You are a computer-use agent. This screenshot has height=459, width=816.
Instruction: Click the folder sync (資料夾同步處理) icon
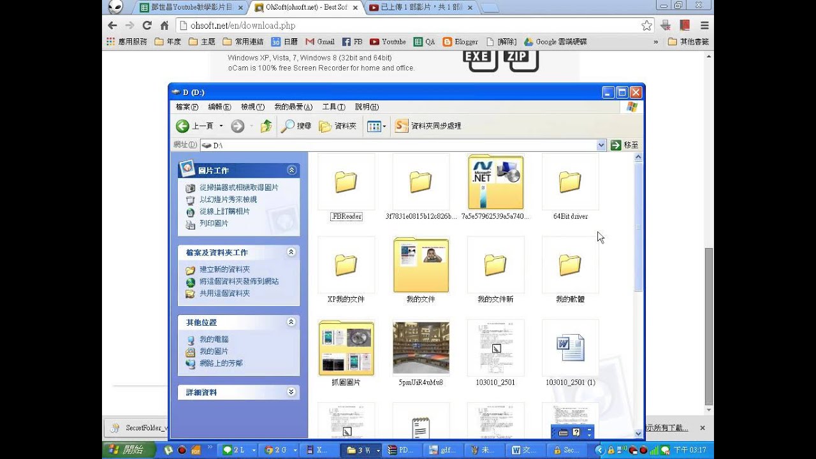tap(402, 126)
